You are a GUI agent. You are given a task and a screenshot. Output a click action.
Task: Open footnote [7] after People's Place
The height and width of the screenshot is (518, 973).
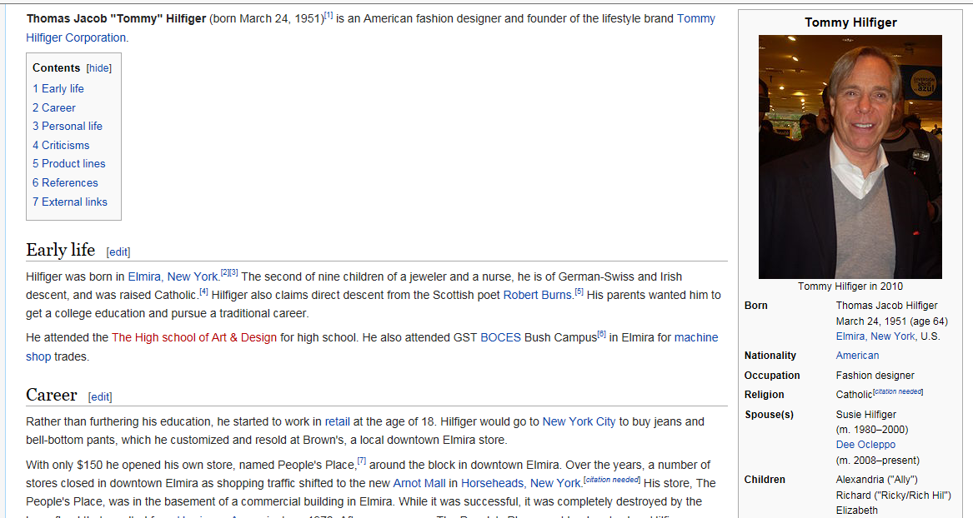tap(362, 461)
